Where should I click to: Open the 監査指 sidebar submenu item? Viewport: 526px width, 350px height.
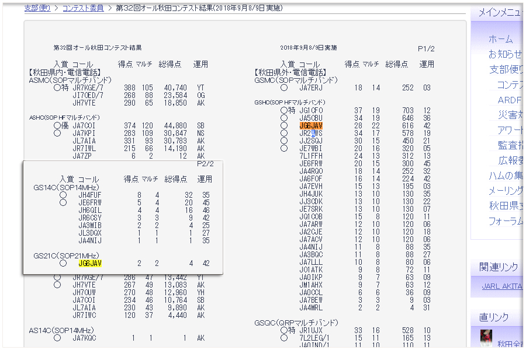(x=510, y=145)
